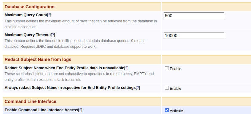This screenshot has width=251, height=114.
Task: Open help for Maximum Query Count
Action: (49, 15)
